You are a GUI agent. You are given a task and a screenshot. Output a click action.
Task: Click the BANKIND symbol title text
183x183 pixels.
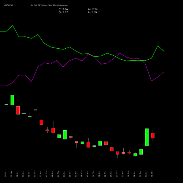9,5
